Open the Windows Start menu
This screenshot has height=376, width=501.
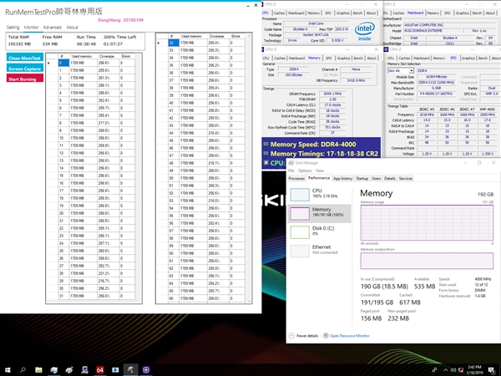click(8, 370)
